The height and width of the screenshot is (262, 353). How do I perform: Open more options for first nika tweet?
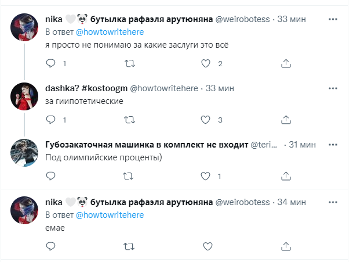coord(333,19)
